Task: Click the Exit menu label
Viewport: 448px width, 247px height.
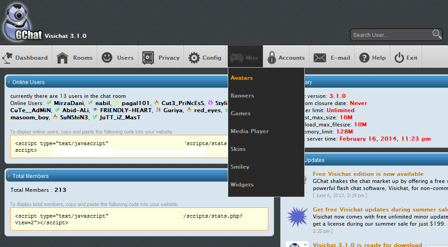Action: coord(412,58)
